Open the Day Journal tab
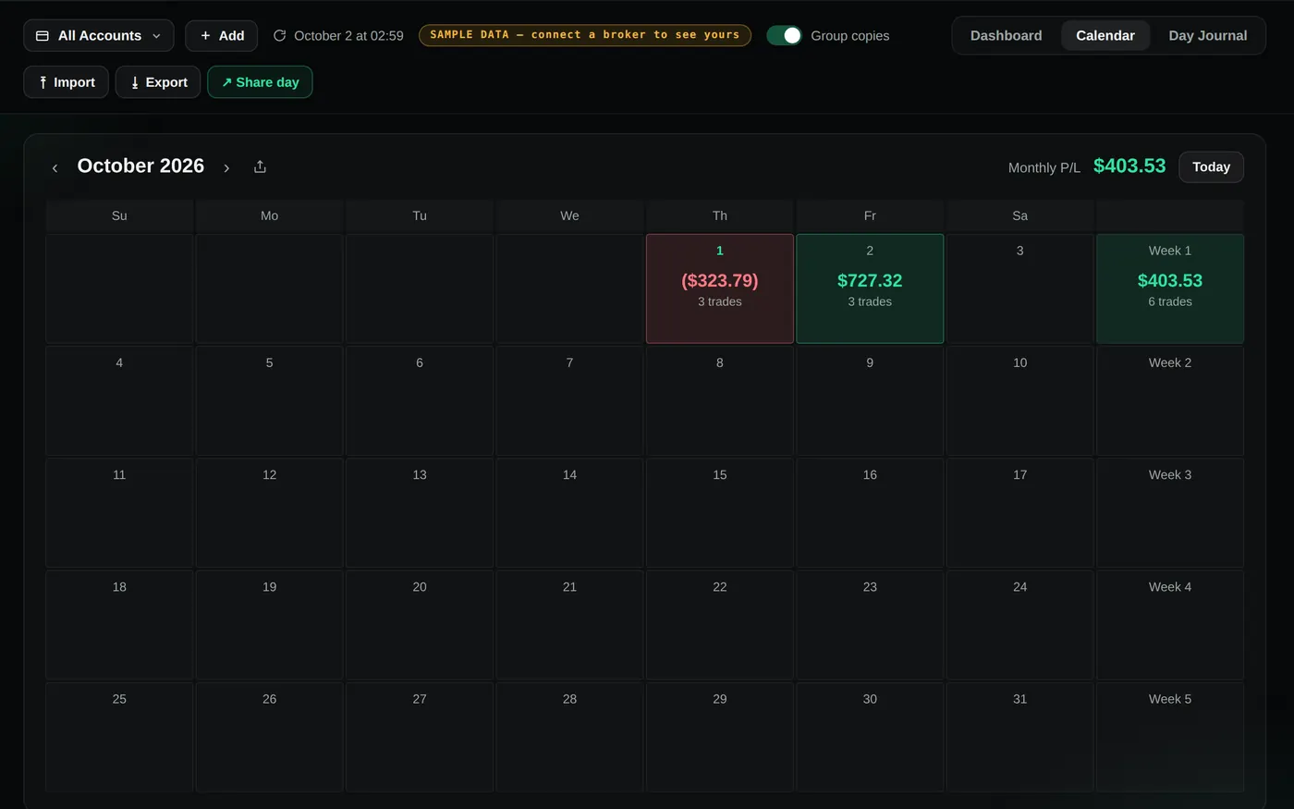This screenshot has height=809, width=1294. (x=1207, y=35)
